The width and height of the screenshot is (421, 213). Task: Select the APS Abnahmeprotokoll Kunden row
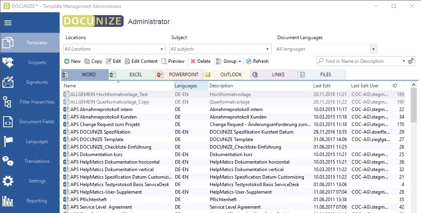[233, 117]
